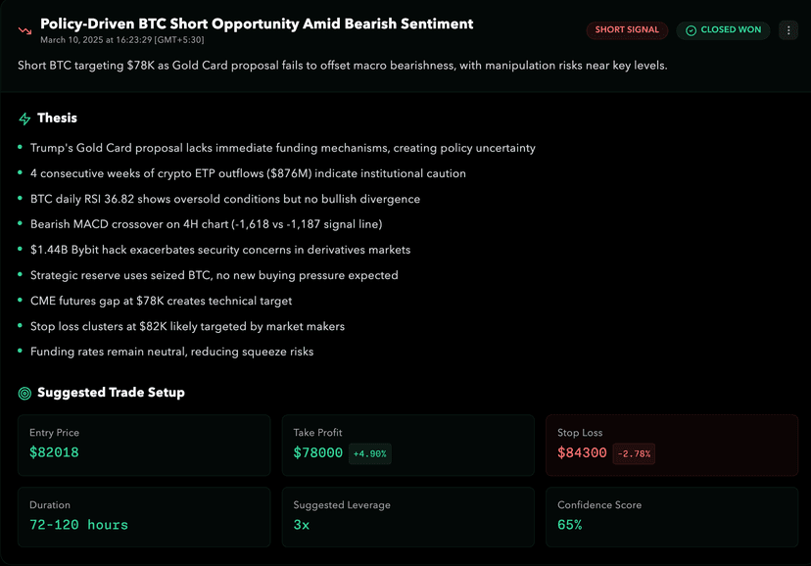The image size is (811, 566).
Task: Select the Duration 72-120 hours card
Action: (144, 516)
